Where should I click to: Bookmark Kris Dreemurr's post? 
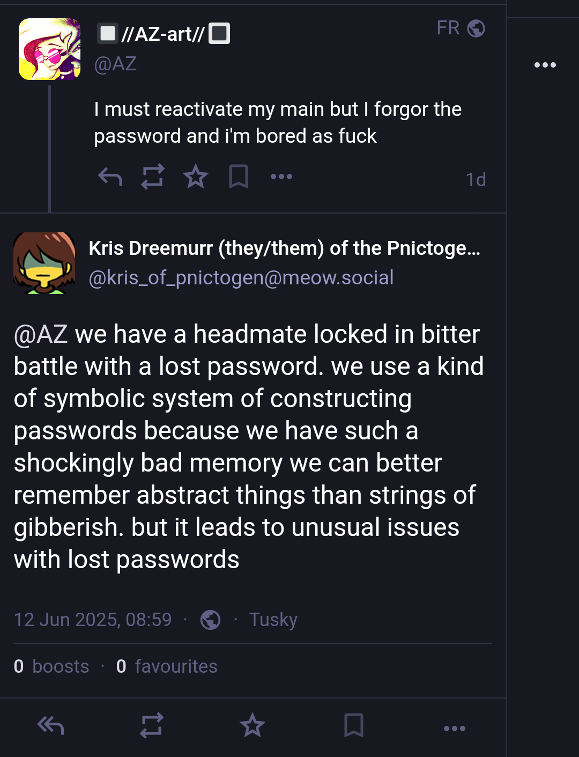pos(354,726)
